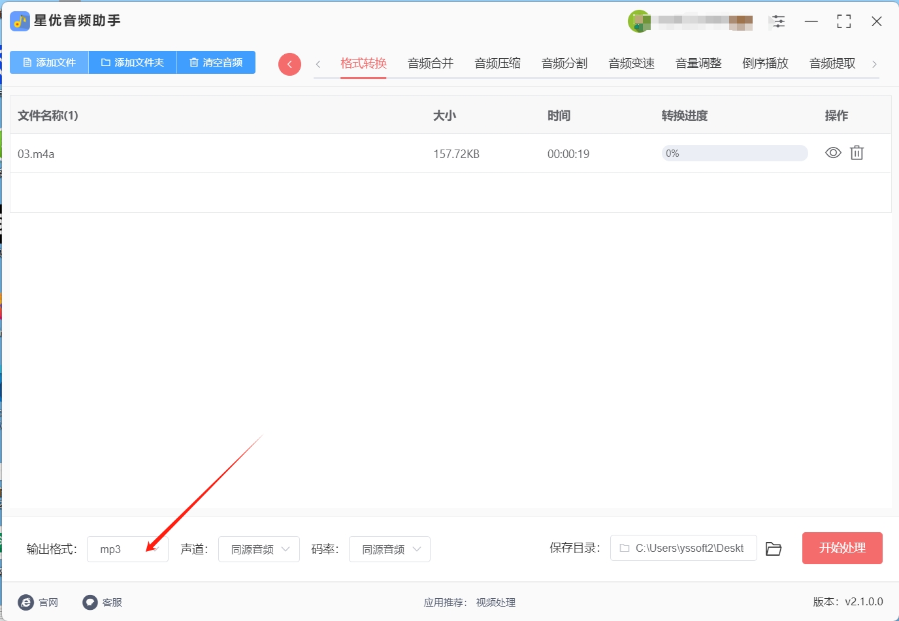Click the red circular back arrow button

click(289, 64)
